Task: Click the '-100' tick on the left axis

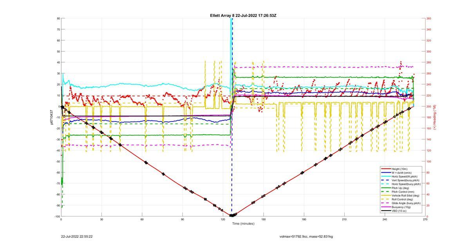Action: point(57,216)
